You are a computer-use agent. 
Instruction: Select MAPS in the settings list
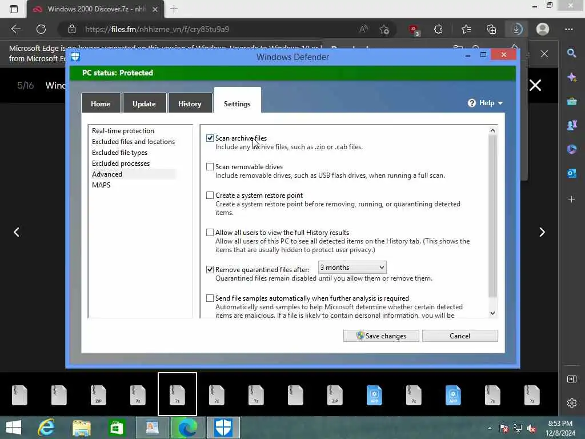point(101,185)
